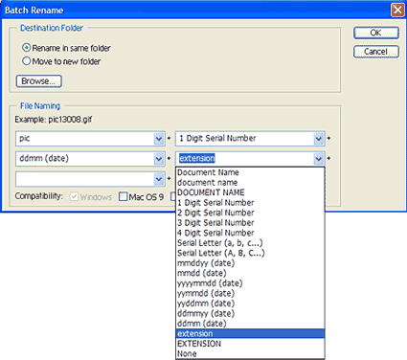Pick 2 Digit Serial Number in list
The height and width of the screenshot is (360, 407).
pos(250,213)
